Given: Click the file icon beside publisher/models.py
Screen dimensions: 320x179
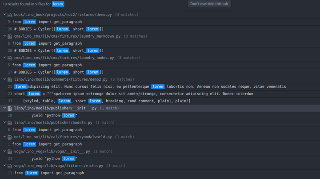Looking at the screenshot, I should [9, 123].
